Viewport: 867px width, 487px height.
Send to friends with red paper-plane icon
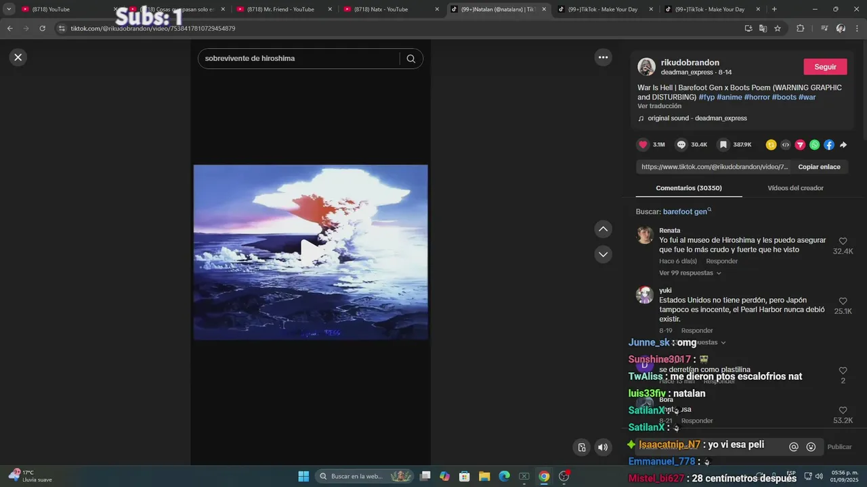coord(800,145)
